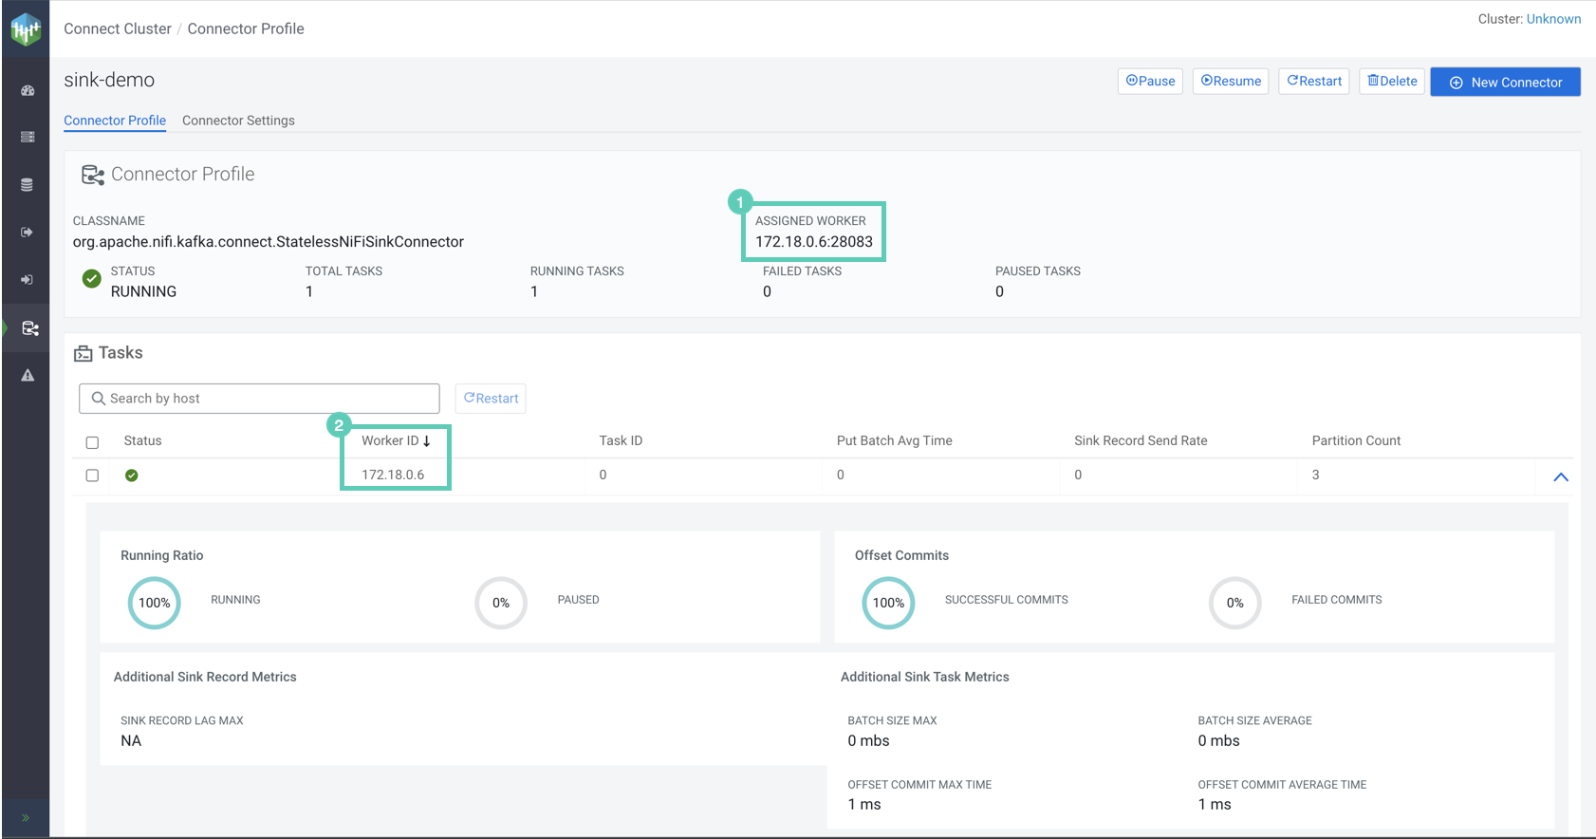Screen dimensions: 1596x839
Task: Open Alerts warning triangle icon
Action: 28,376
